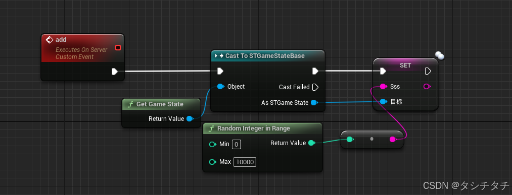The height and width of the screenshot is (195, 512).
Task: Click the Min input pin
Action: tap(213, 144)
